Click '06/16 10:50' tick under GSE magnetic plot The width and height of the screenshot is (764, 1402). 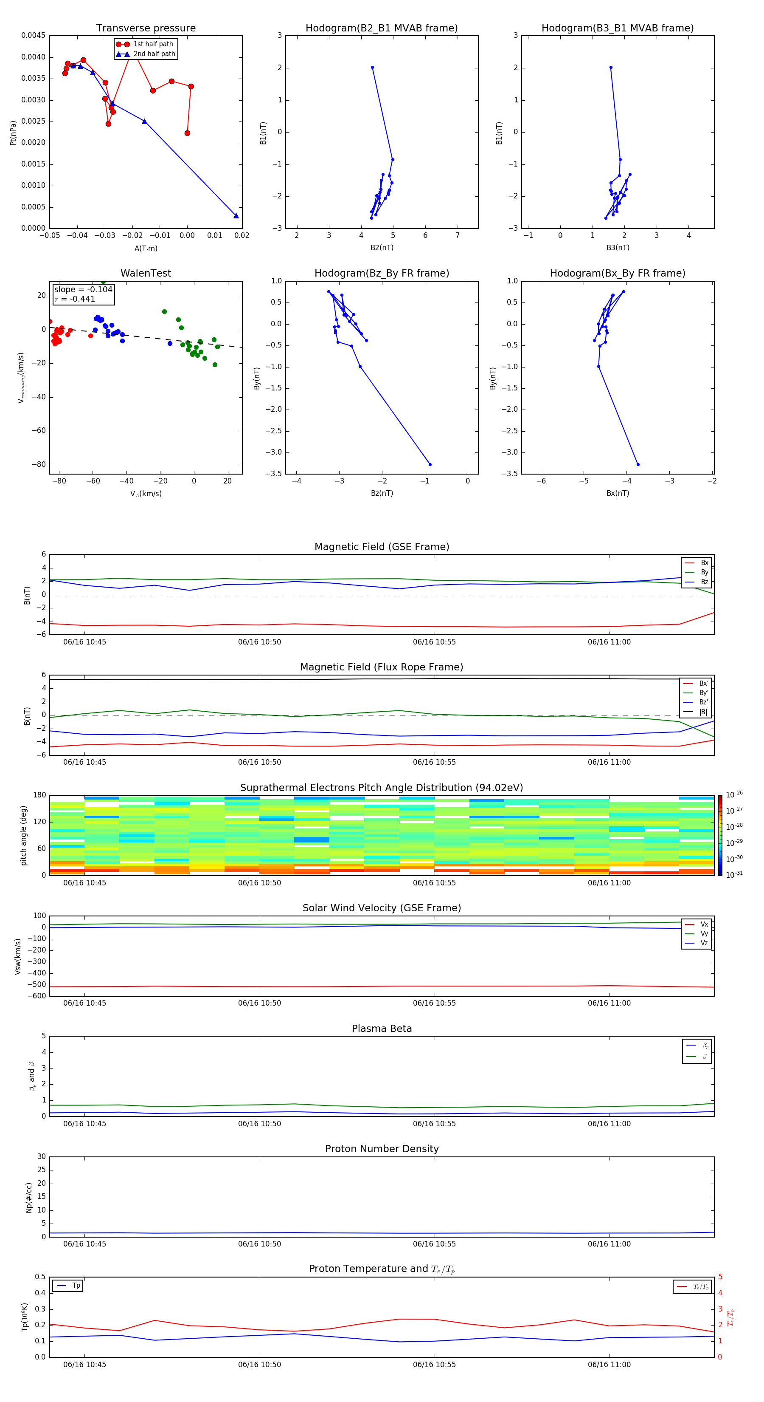(259, 642)
